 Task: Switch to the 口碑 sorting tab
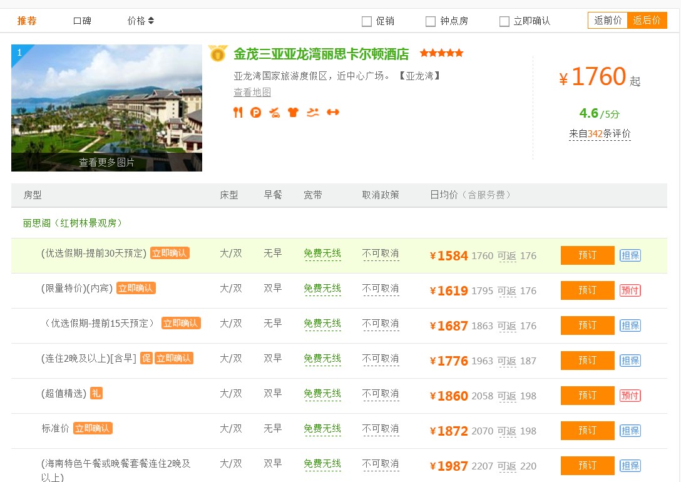(82, 21)
